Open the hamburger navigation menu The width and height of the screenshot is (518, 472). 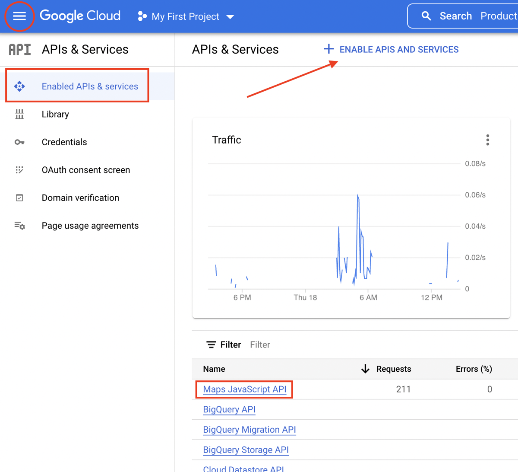pyautogui.click(x=19, y=16)
